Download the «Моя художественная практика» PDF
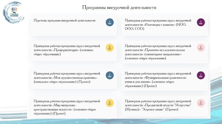Screen dimensions: 222x124 [110, 75]
